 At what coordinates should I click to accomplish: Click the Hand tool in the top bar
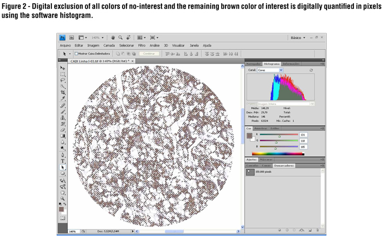coord(113,38)
